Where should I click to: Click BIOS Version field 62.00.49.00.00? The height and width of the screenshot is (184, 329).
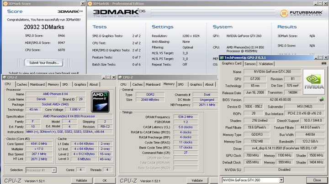[280, 100]
